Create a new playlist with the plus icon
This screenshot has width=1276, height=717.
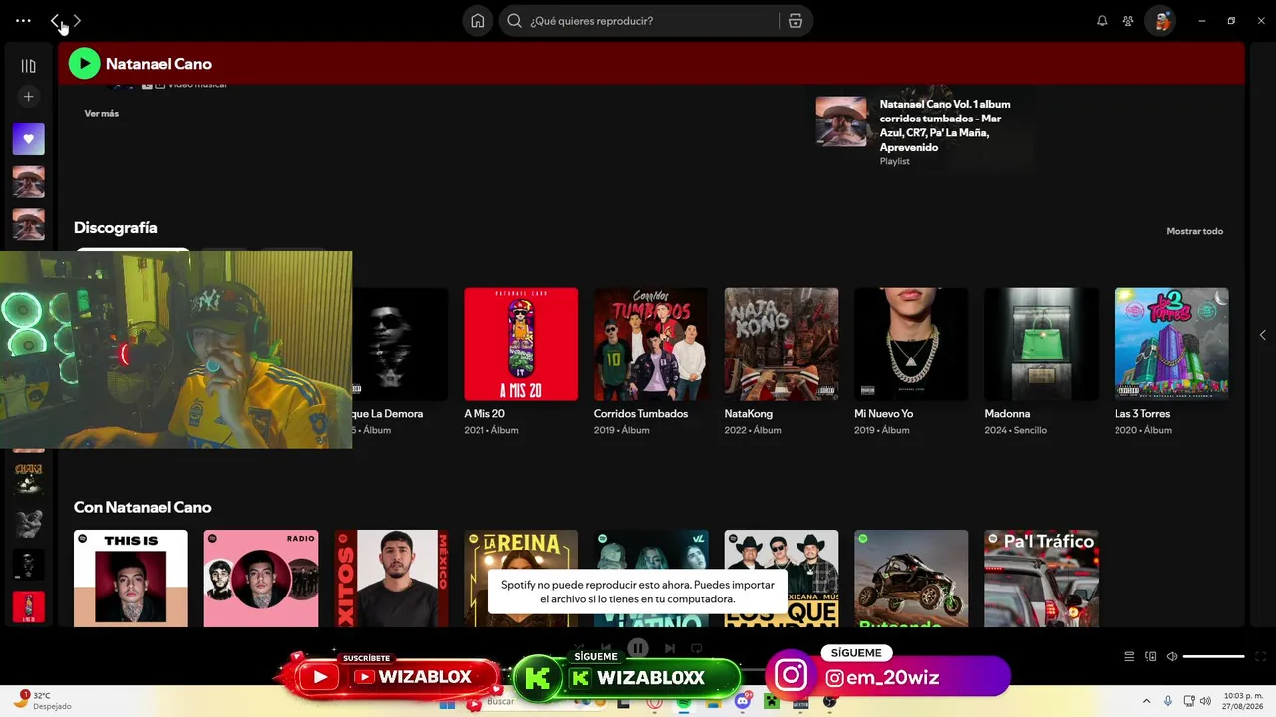(28, 97)
